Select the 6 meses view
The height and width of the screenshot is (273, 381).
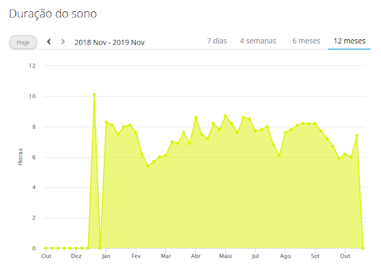point(306,41)
